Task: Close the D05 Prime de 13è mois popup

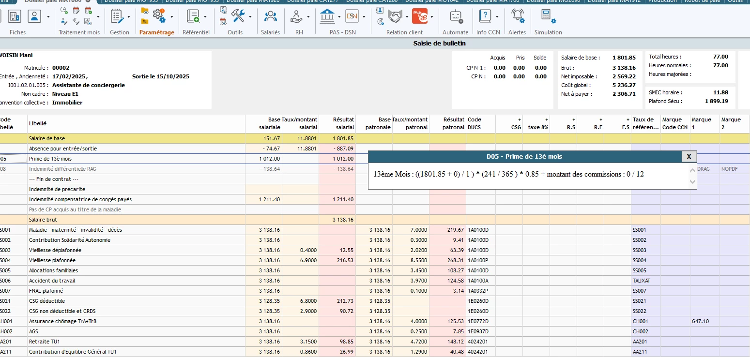Action: point(689,156)
